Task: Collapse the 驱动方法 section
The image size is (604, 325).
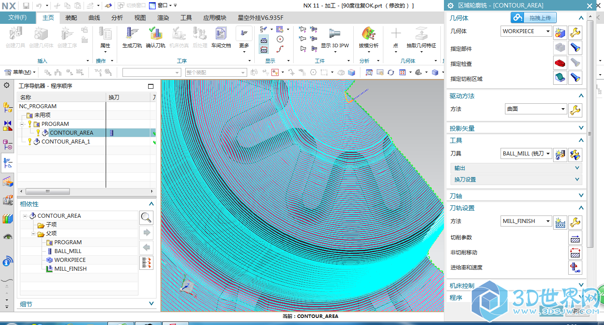Action: tap(581, 96)
